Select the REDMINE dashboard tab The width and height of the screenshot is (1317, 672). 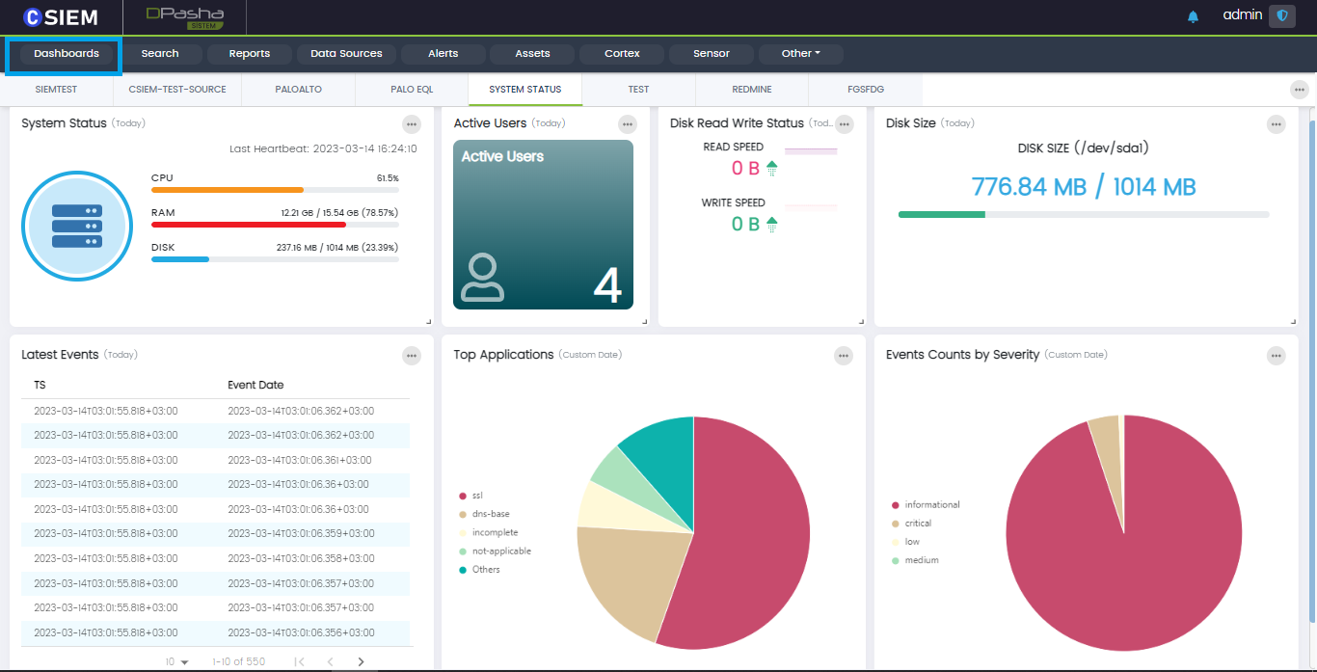click(751, 90)
